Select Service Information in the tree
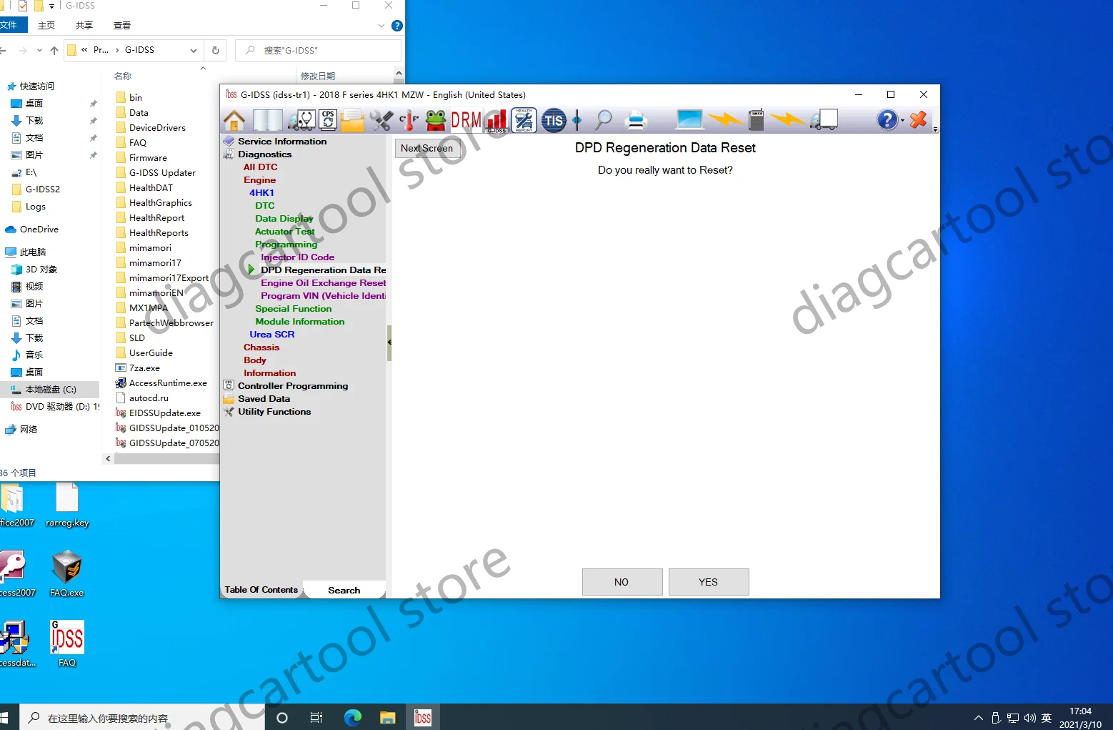The height and width of the screenshot is (730, 1113). [x=282, y=142]
